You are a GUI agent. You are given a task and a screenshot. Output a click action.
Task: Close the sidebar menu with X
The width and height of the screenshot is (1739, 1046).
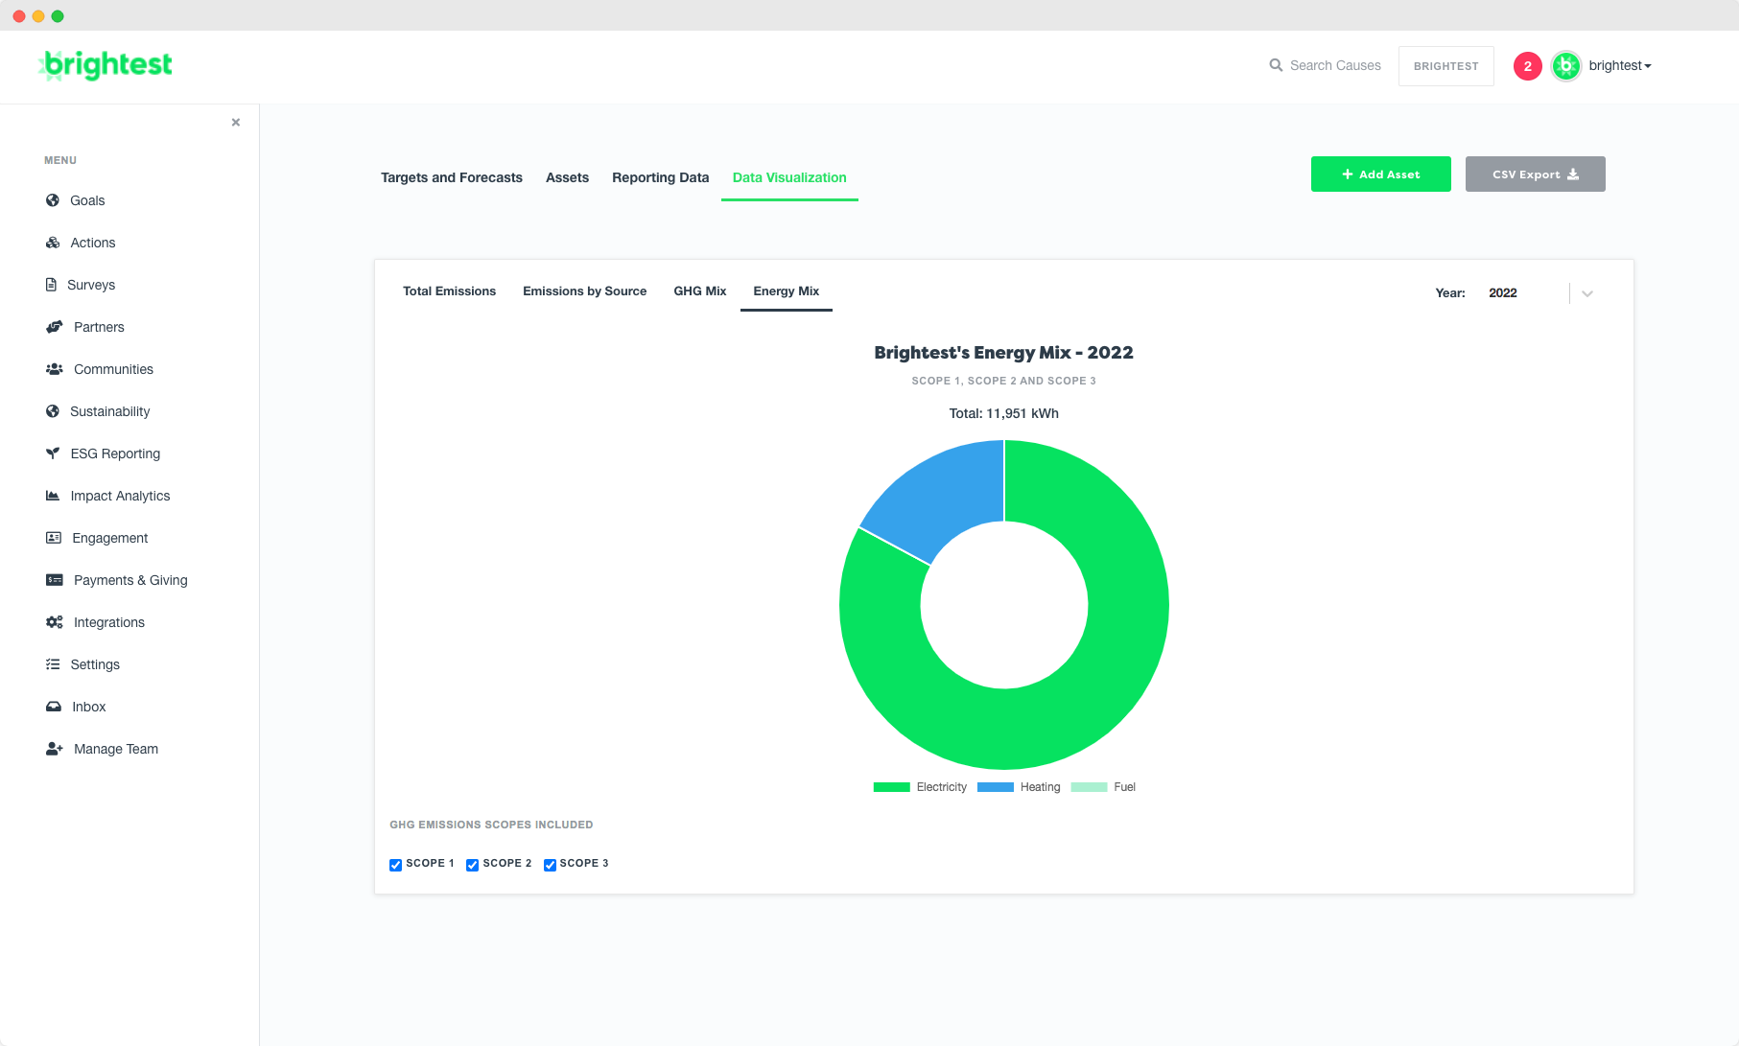236,123
